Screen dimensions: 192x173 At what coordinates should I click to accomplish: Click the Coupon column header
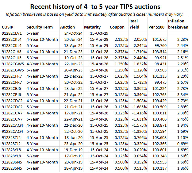coord(117,27)
